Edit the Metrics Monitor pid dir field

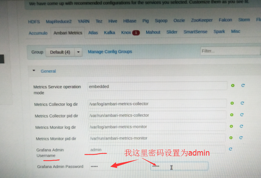click(x=157, y=138)
